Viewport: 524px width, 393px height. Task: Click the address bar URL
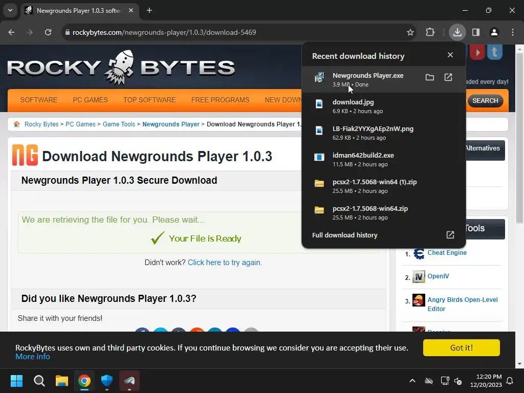(164, 32)
